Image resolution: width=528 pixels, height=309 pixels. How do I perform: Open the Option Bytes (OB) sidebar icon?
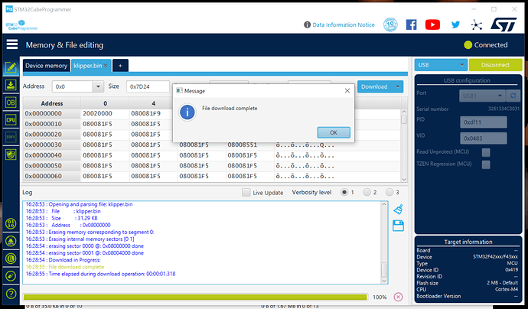pos(11,102)
